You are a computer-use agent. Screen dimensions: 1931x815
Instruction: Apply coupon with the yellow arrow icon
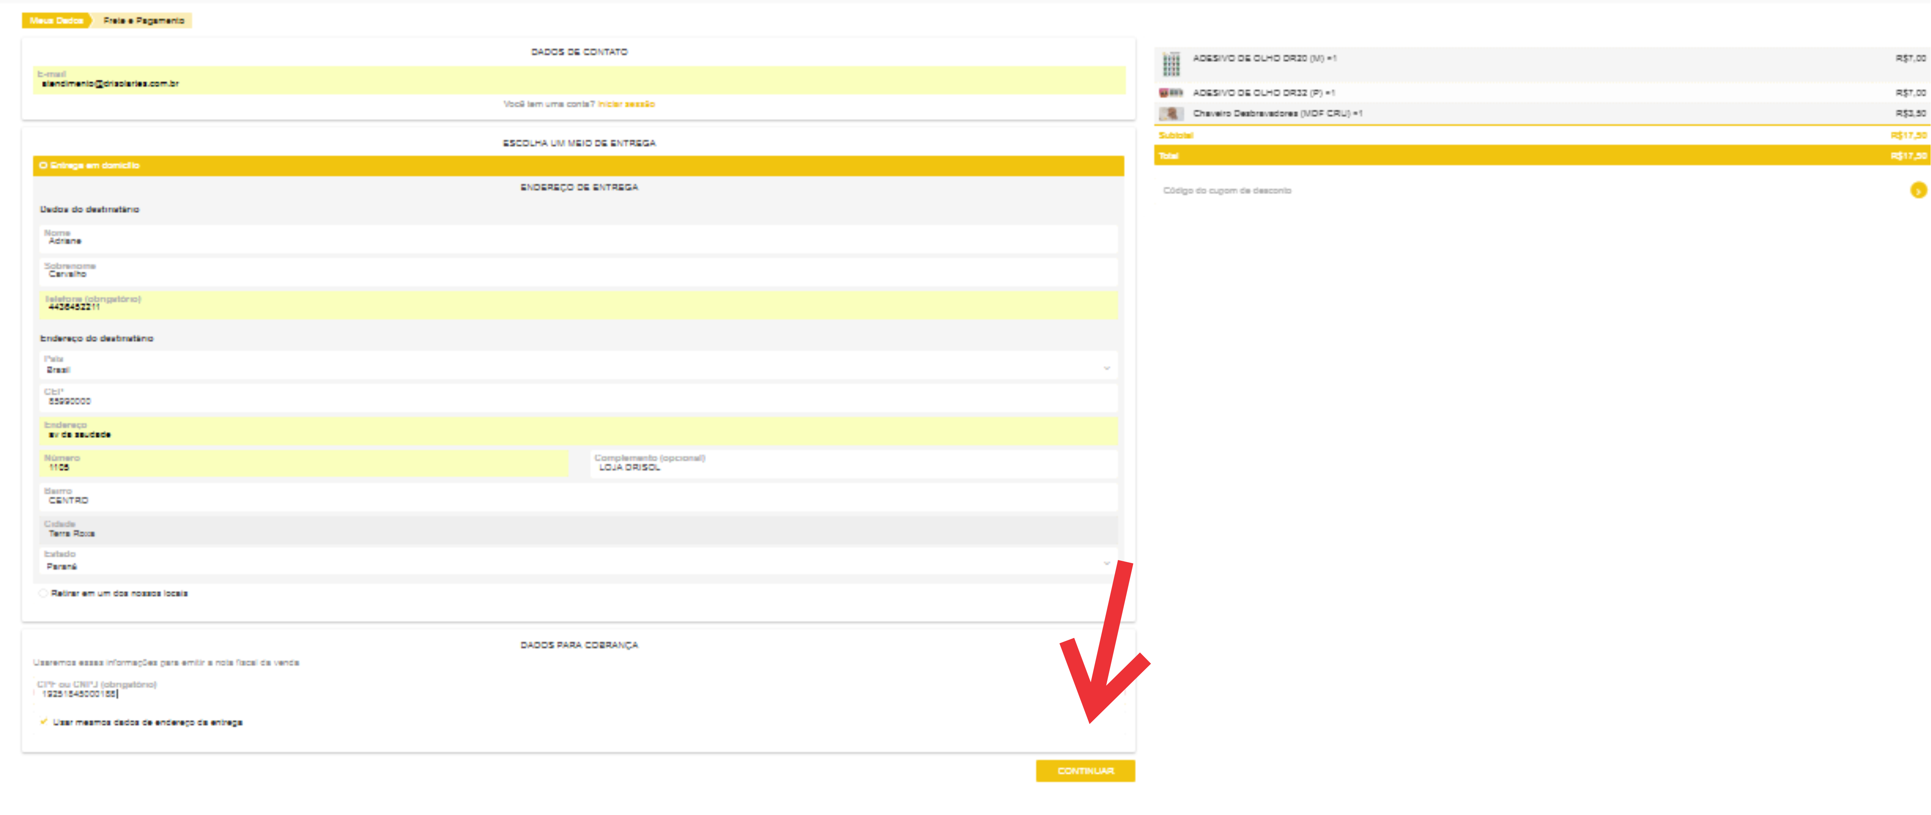point(1917,191)
